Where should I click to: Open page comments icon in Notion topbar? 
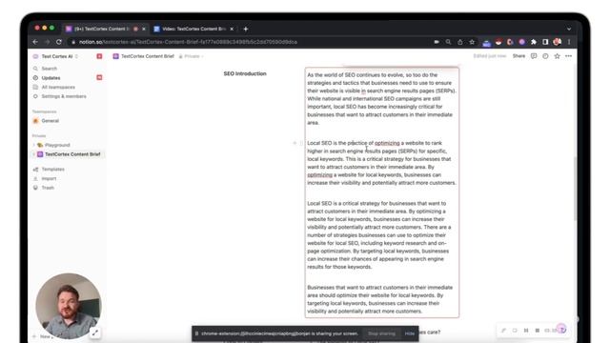point(534,56)
